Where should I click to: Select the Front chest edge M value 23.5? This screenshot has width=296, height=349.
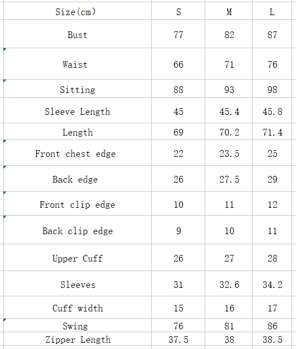229,153
